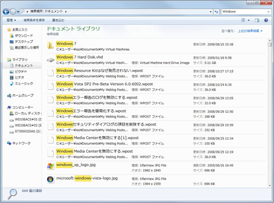This screenshot has height=203, width=274.
Task: Click 2009/08/15 15:38 date of Windows 7
Action: (x=220, y=44)
